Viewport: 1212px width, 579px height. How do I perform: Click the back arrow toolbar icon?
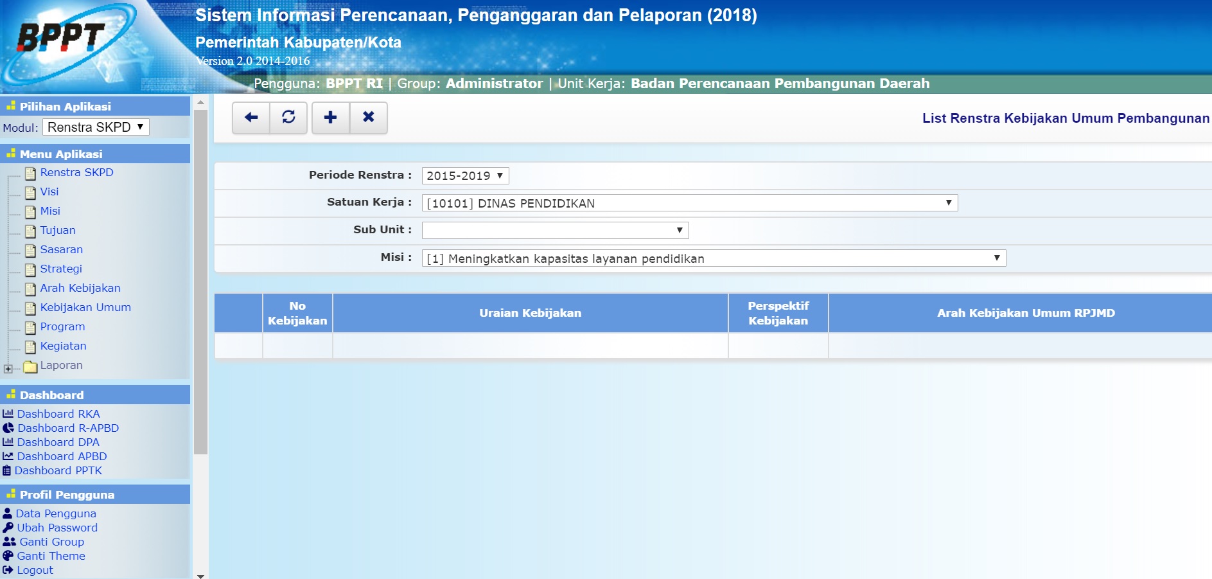[250, 118]
